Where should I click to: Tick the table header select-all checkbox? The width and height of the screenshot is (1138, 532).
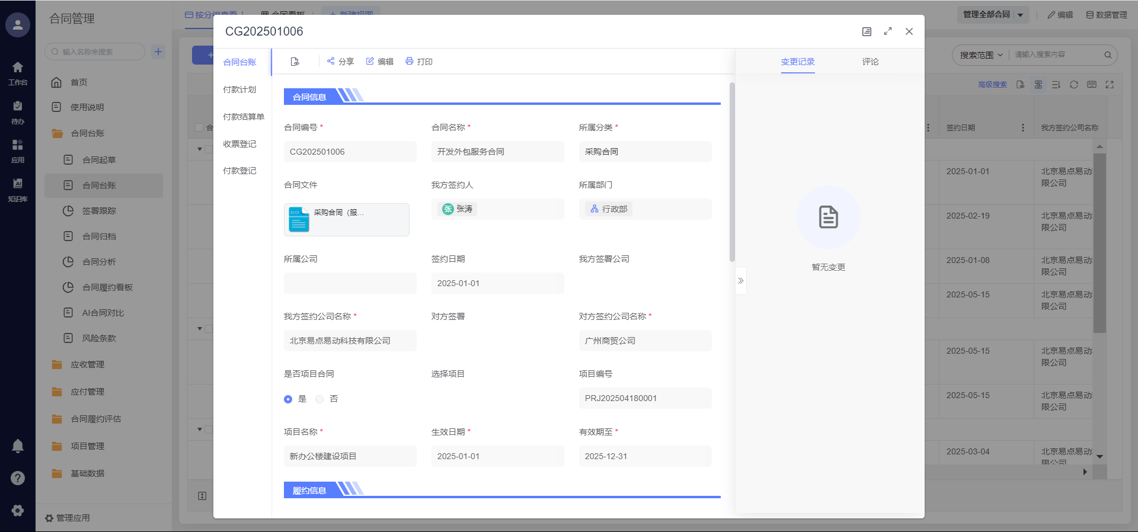(199, 127)
